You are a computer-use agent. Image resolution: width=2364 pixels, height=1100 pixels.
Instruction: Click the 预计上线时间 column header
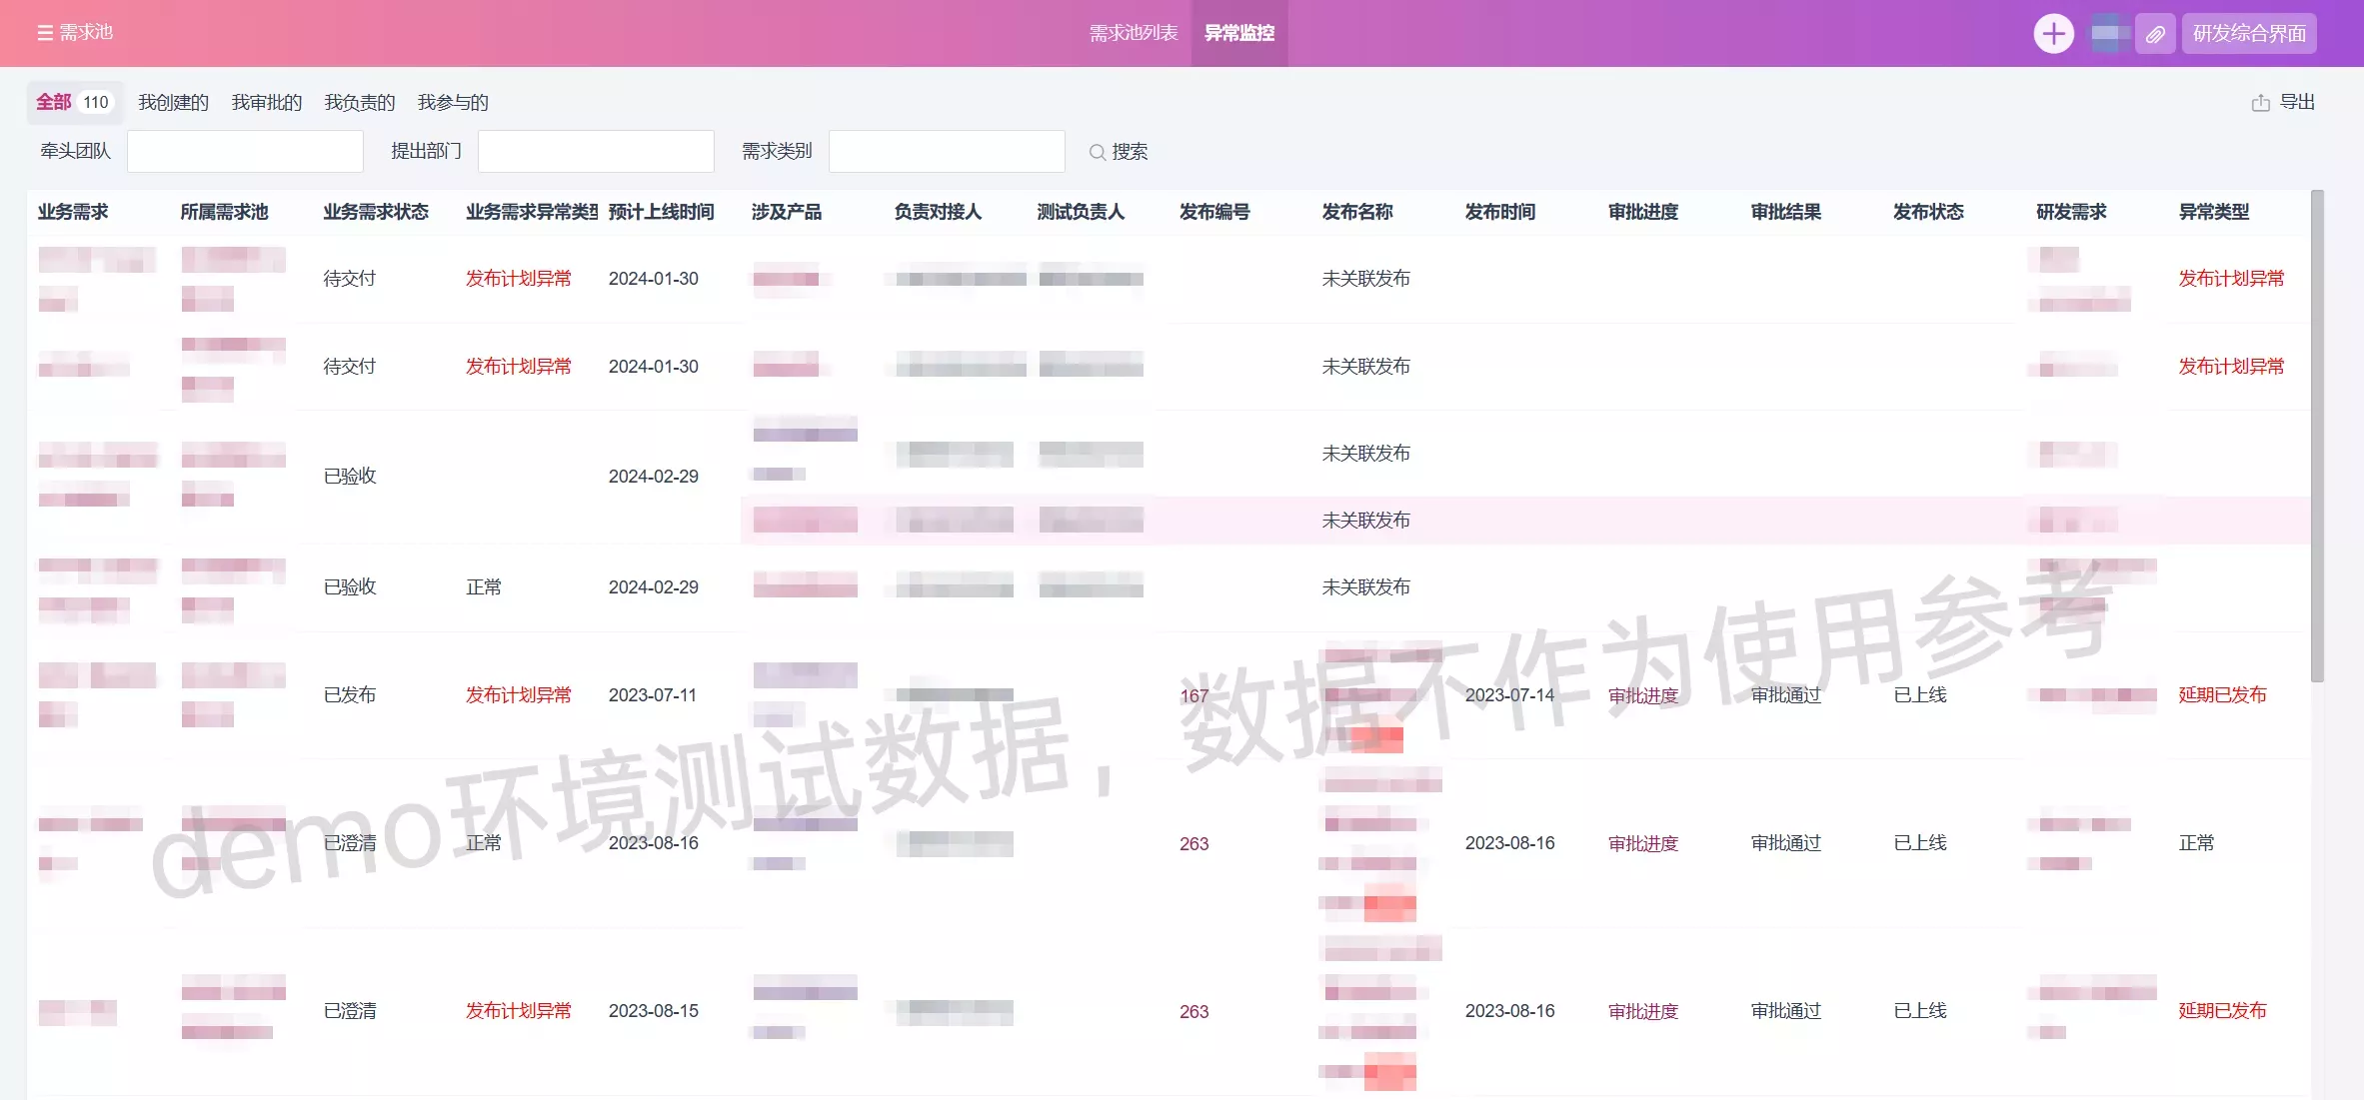point(661,212)
